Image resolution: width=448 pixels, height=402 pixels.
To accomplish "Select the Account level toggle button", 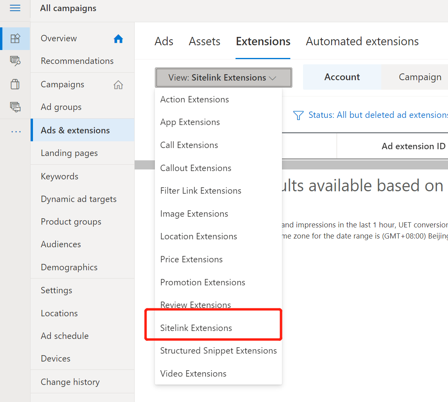I will (x=342, y=77).
